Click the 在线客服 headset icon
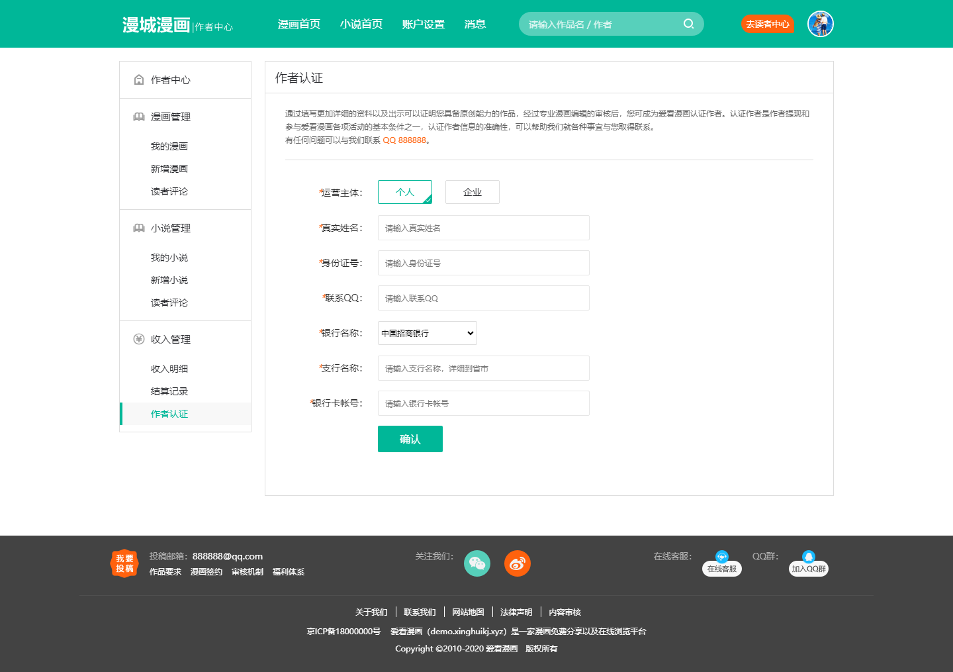The height and width of the screenshot is (672, 953). tap(722, 557)
